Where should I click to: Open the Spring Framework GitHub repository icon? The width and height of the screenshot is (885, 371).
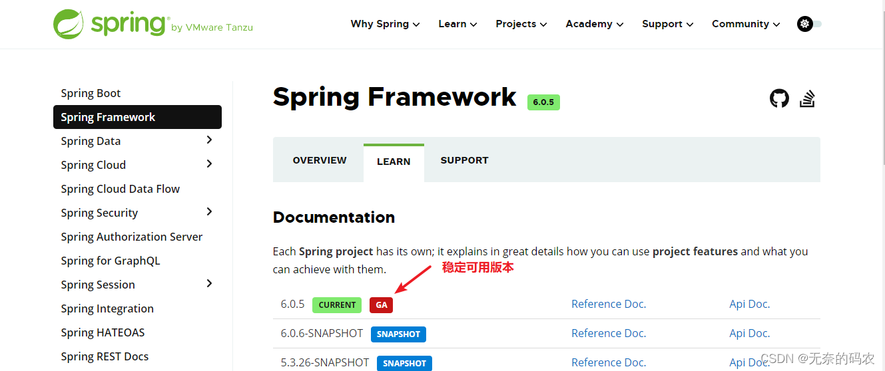[x=779, y=99]
